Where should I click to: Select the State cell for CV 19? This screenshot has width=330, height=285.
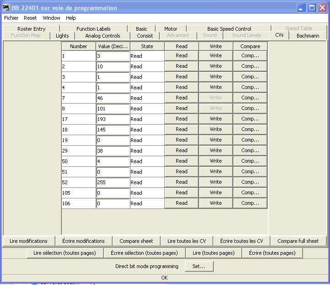(147, 140)
